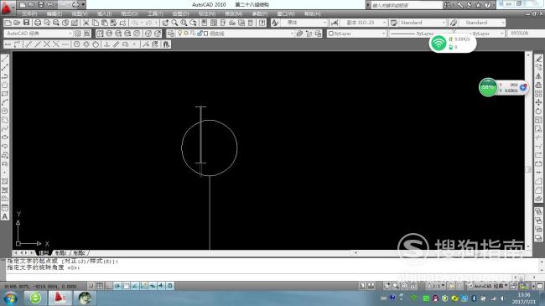This screenshot has width=545, height=306.
Task: Open AutoCAD from the Windows taskbar
Action: click(60, 298)
